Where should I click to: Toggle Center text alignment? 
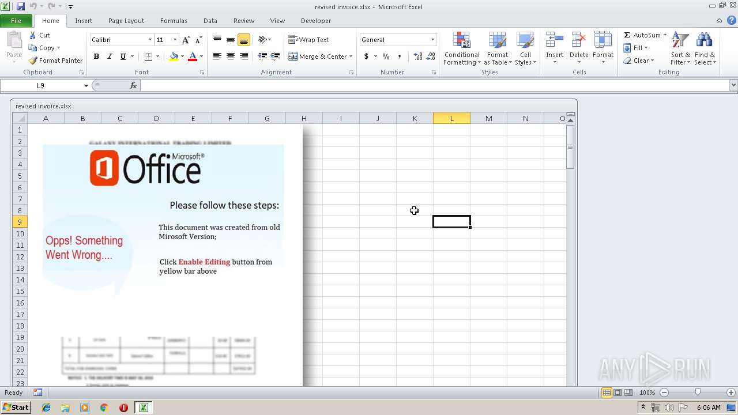pos(231,56)
